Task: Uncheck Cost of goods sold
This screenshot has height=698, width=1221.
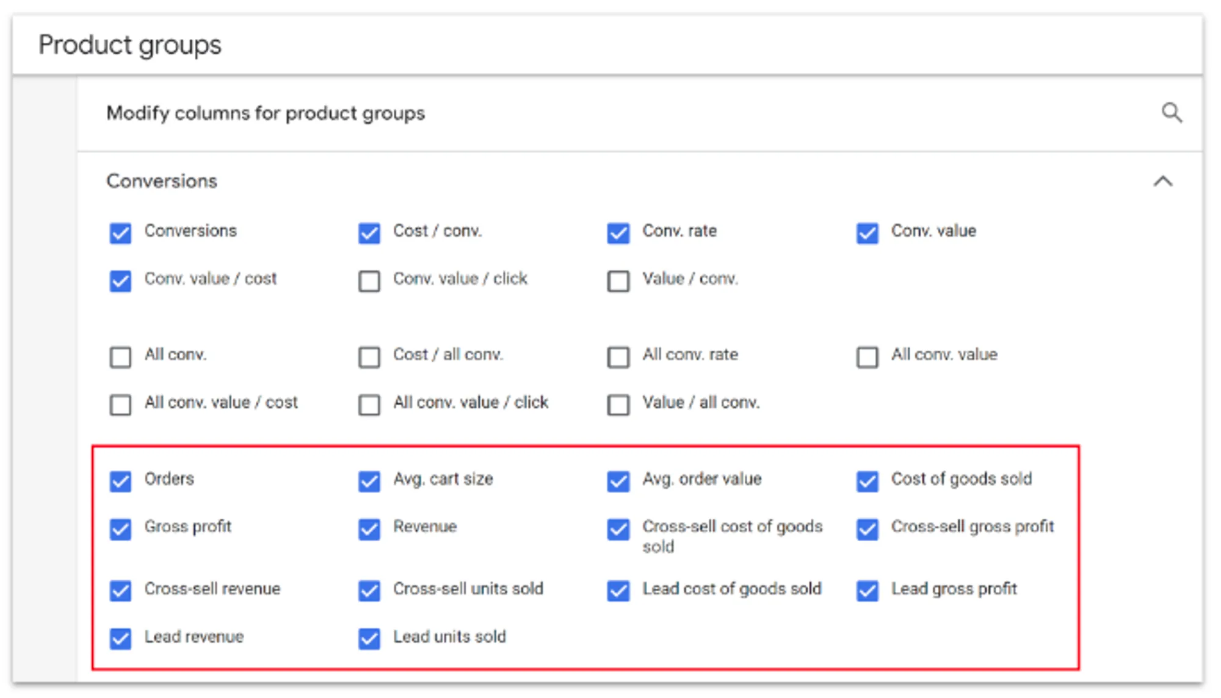Action: click(x=868, y=481)
